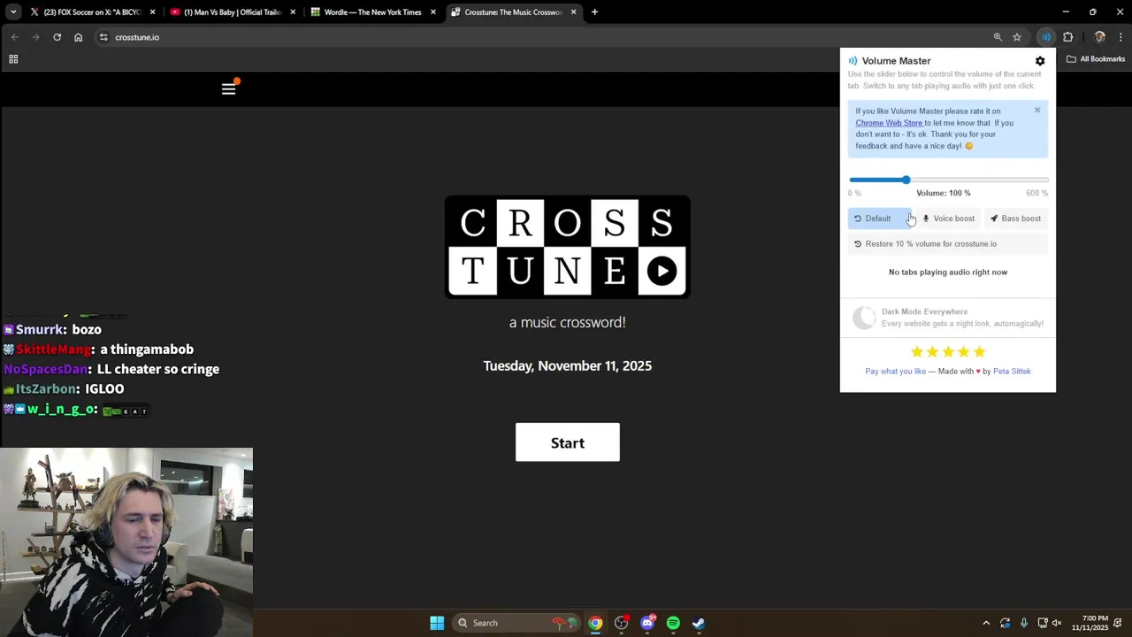This screenshot has height=637, width=1132.
Task: Open the Peta Sittek author link
Action: coord(1012,372)
